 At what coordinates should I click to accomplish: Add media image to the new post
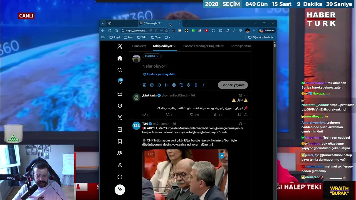click(145, 85)
